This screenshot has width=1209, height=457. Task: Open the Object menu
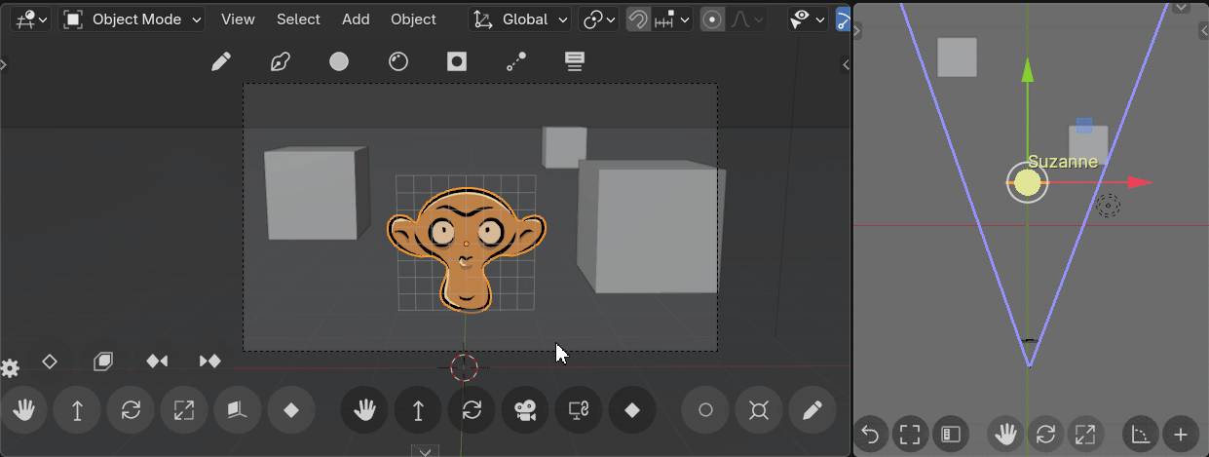point(413,19)
